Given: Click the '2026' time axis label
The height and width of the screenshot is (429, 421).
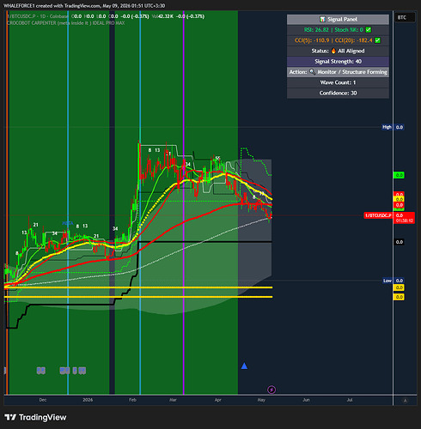Looking at the screenshot, I should click(x=88, y=400).
